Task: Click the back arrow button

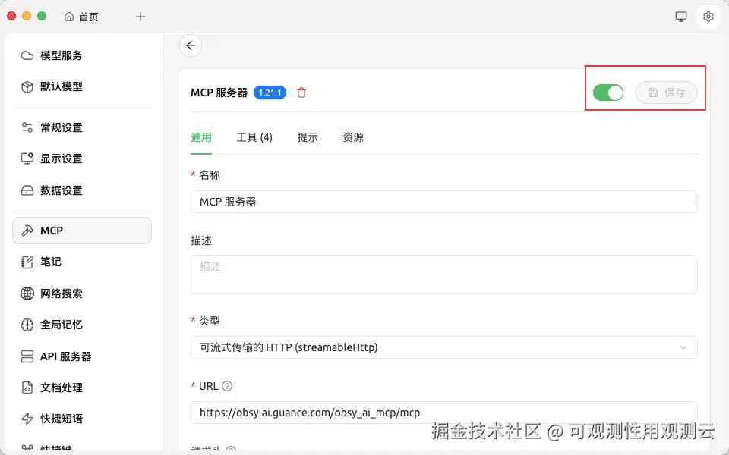Action: pos(191,45)
